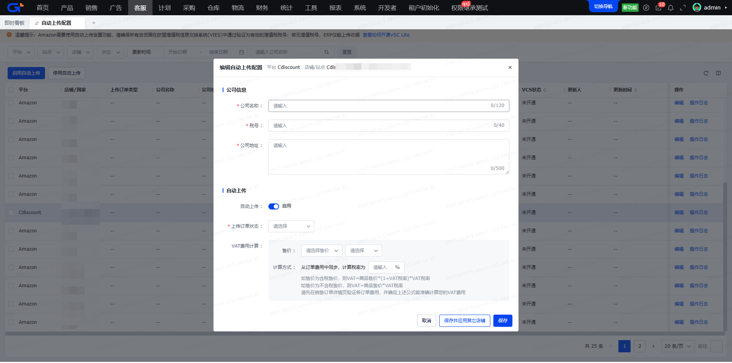Open the 更新时间 date type selector
Screen dimensions: 732x363
pyautogui.click(x=146, y=52)
